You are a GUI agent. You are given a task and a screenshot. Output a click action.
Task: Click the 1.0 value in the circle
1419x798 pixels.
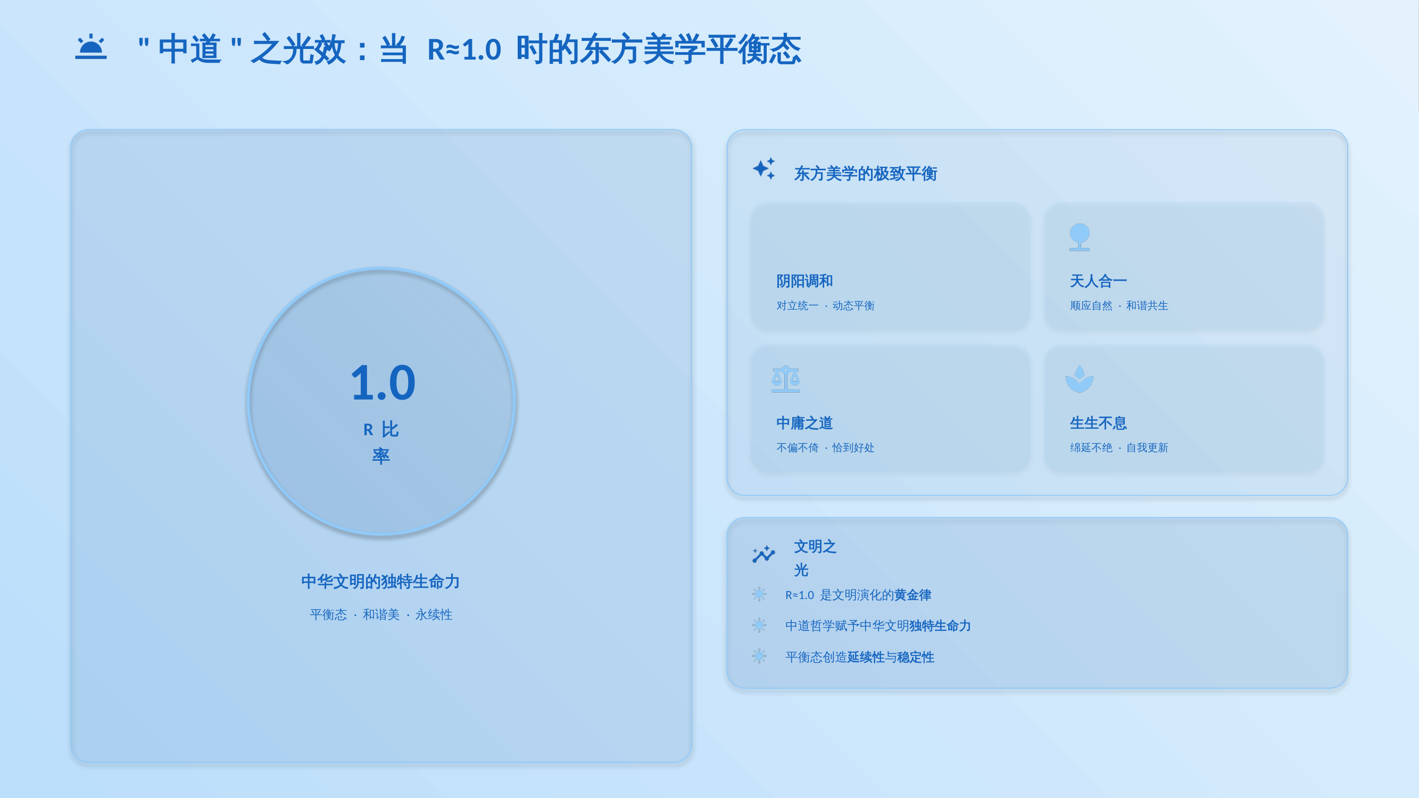383,382
